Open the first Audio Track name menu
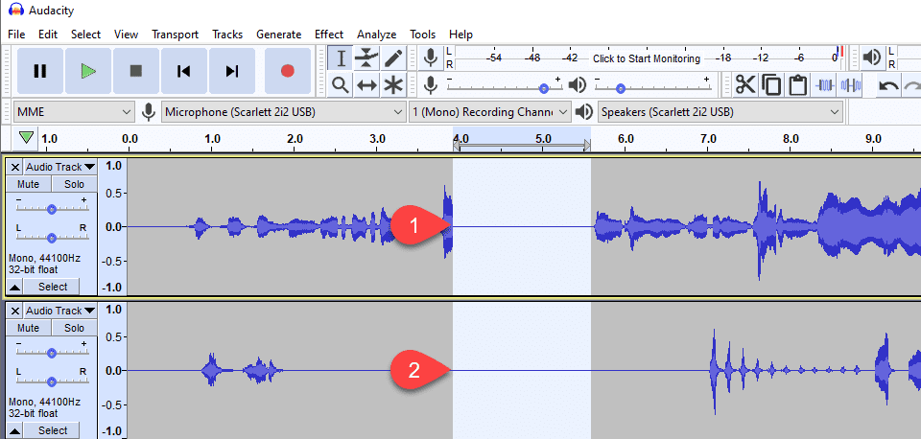This screenshot has height=439, width=921. (x=59, y=167)
